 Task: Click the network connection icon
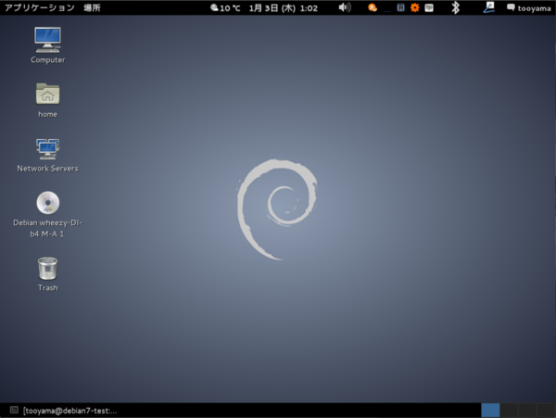(x=489, y=7)
